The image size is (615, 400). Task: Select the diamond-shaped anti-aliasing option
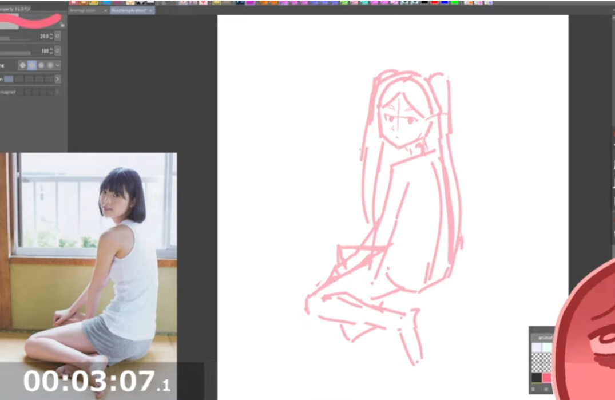(23, 65)
